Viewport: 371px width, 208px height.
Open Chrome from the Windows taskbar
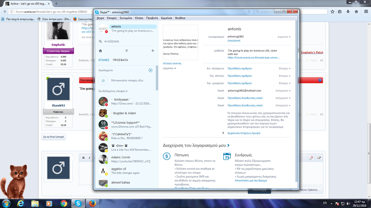click(x=63, y=203)
